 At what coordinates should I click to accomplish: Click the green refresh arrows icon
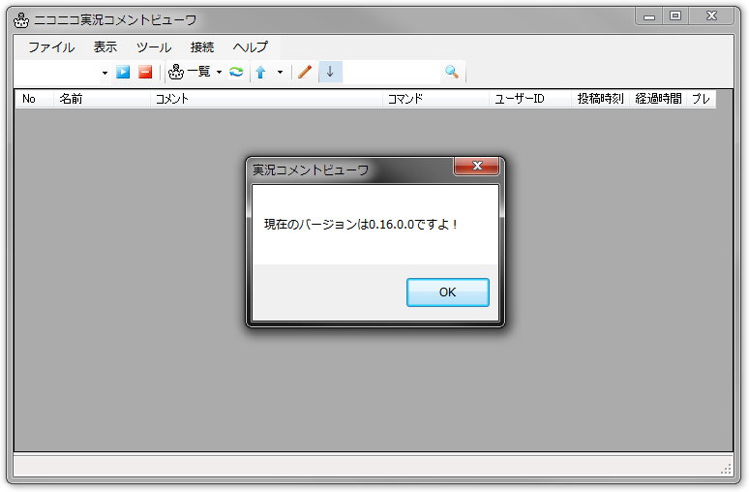click(236, 72)
